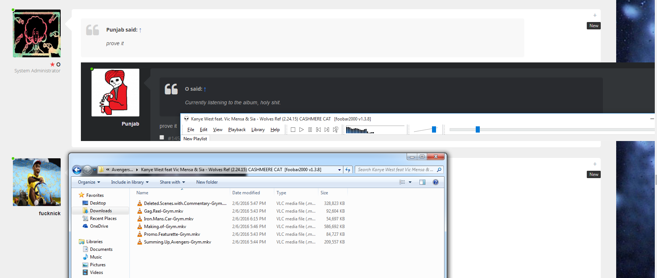Viewport: 657px width, 278px height.
Task: Click the Random playback button in foobar2000
Action: point(335,130)
